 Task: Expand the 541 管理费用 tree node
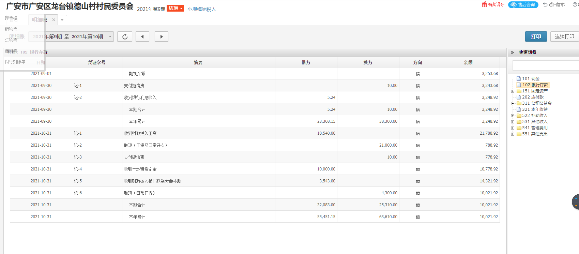(513, 128)
